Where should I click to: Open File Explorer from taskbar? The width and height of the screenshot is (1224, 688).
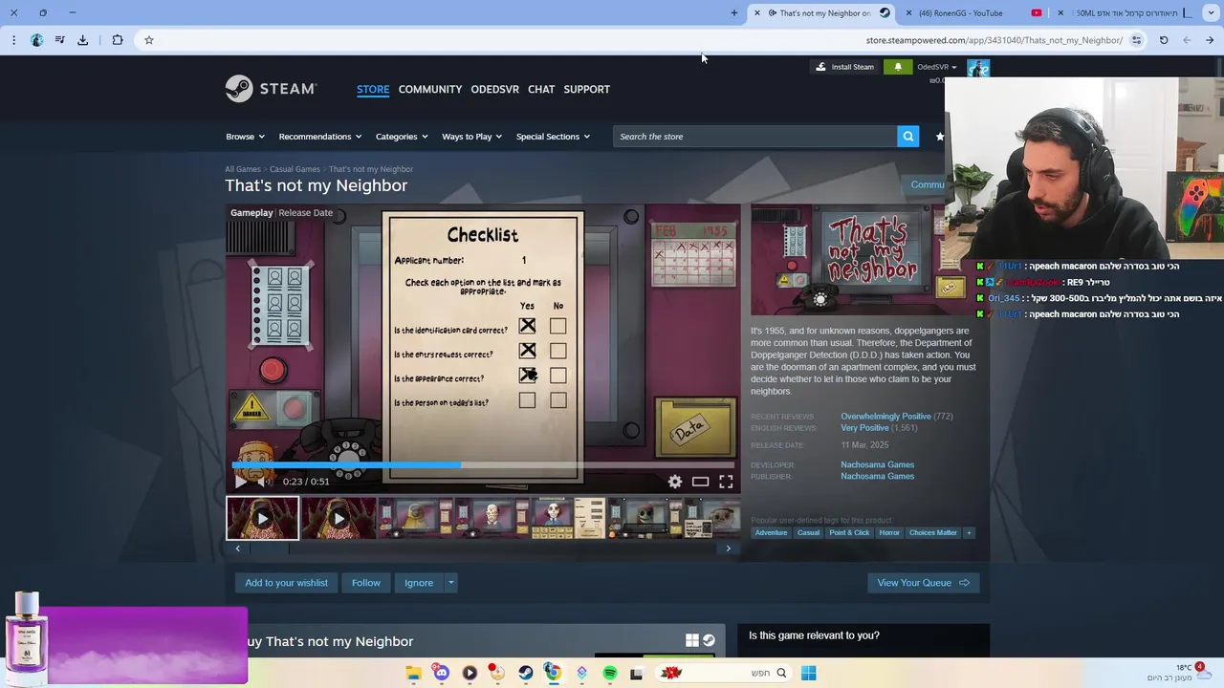[413, 673]
